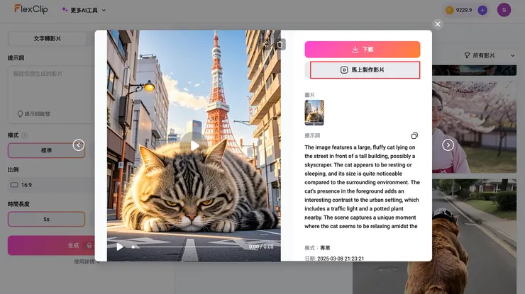Viewport: 525px width, 294px height.
Task: Click the FlexClip logo
Action: [x=31, y=9]
